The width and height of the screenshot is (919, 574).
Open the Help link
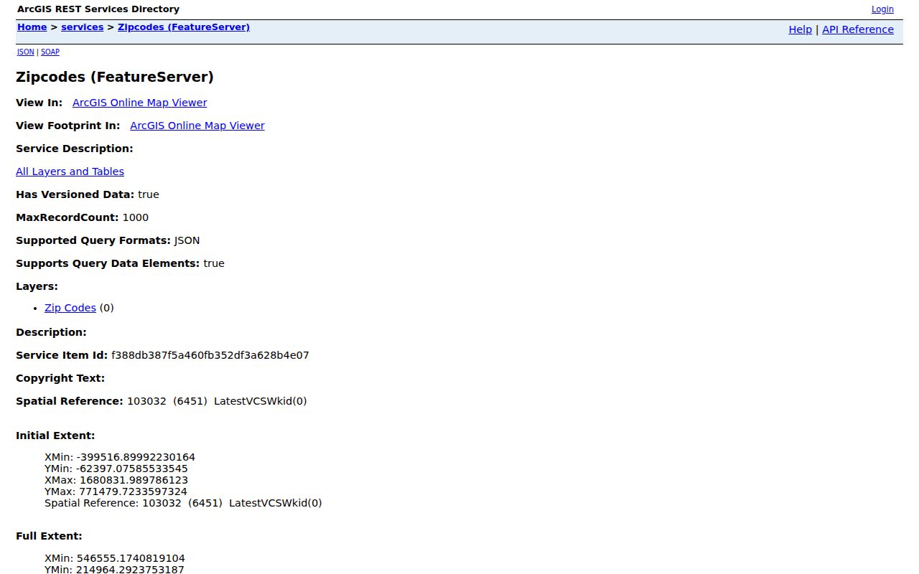801,29
